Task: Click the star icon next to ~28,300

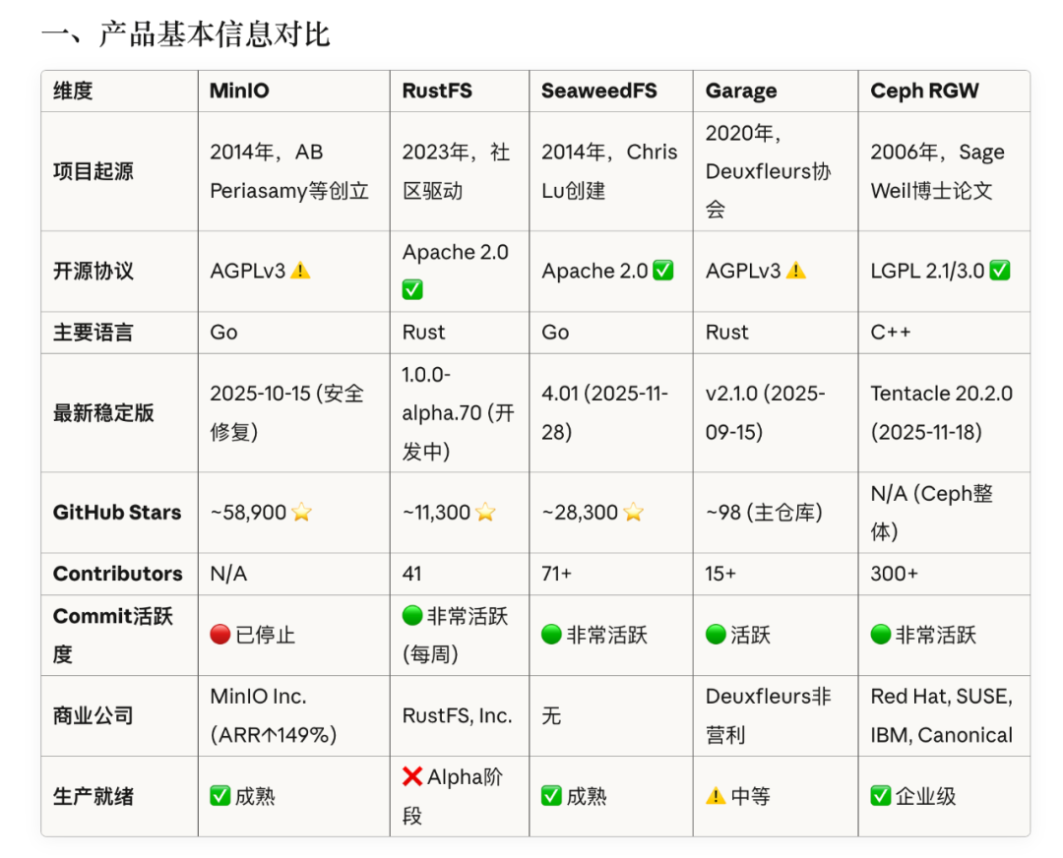Action: [633, 513]
